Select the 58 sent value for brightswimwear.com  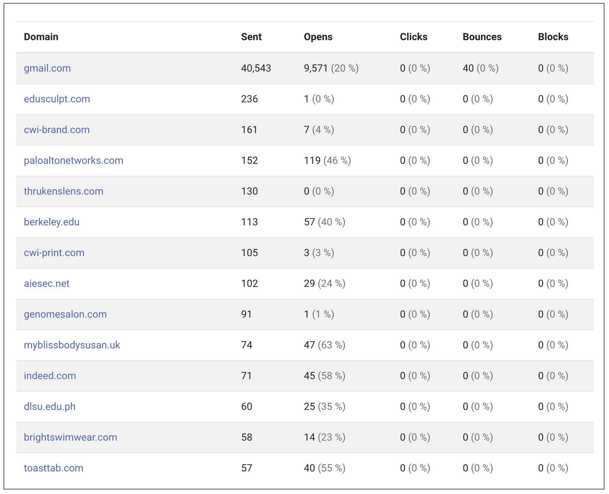(x=247, y=437)
